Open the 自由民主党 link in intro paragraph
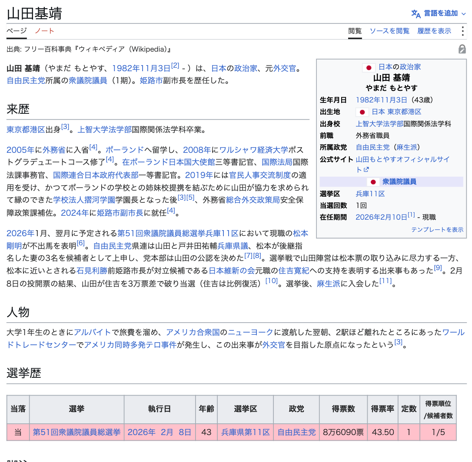The width and height of the screenshot is (472, 462). point(26,81)
